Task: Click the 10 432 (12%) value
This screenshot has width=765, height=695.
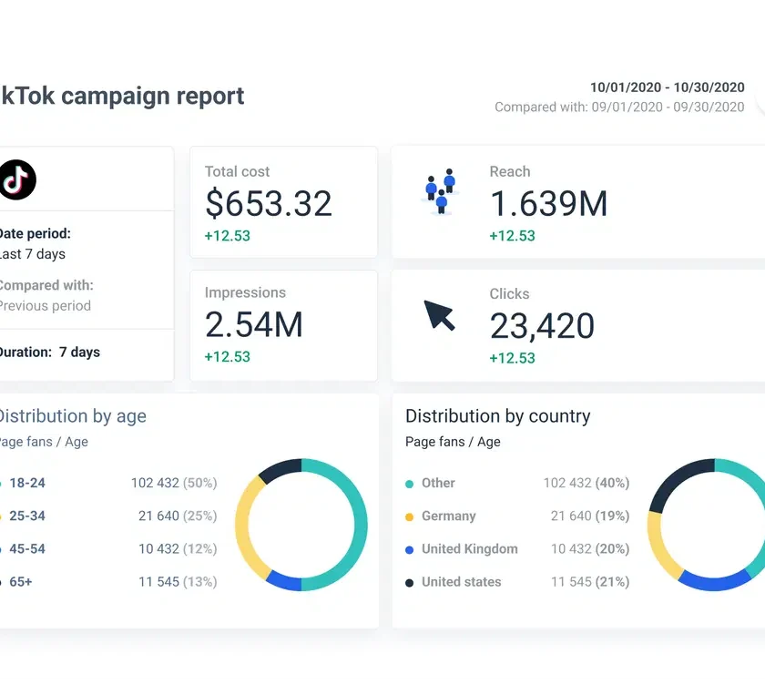Action: click(x=178, y=548)
